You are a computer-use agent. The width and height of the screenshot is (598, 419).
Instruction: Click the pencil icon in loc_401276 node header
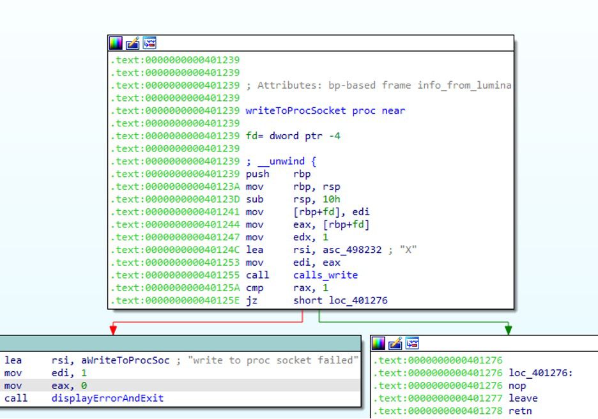[x=395, y=344]
